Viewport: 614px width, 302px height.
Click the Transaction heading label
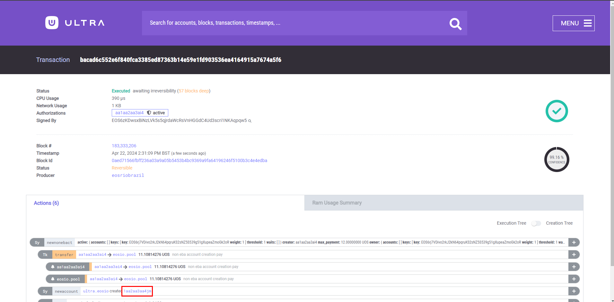point(53,60)
